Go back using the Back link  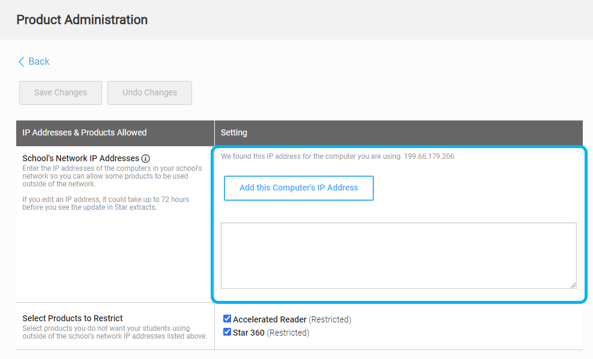tap(34, 61)
